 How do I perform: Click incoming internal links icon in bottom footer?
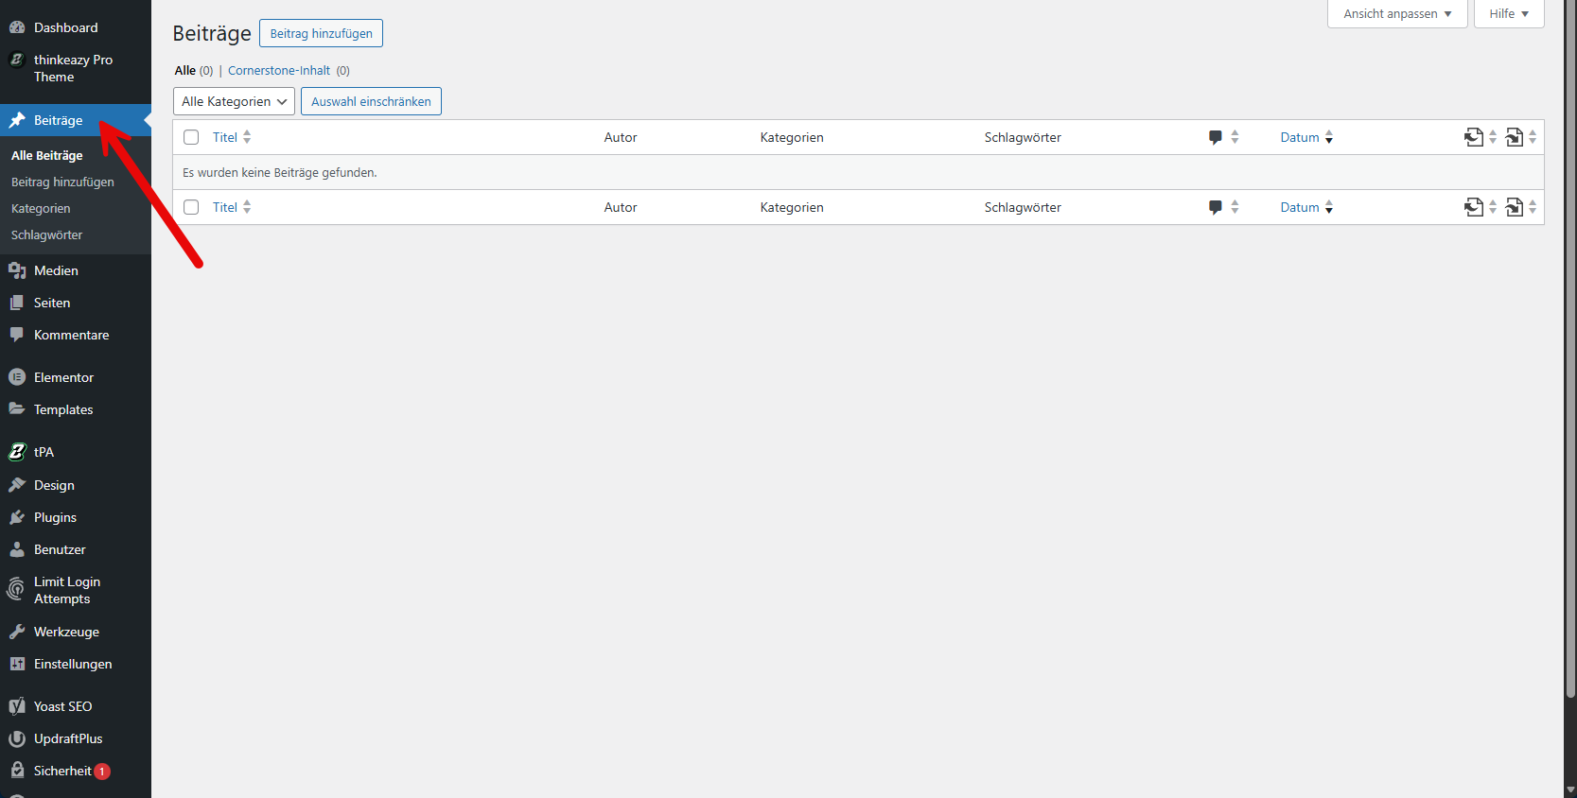click(x=1515, y=207)
